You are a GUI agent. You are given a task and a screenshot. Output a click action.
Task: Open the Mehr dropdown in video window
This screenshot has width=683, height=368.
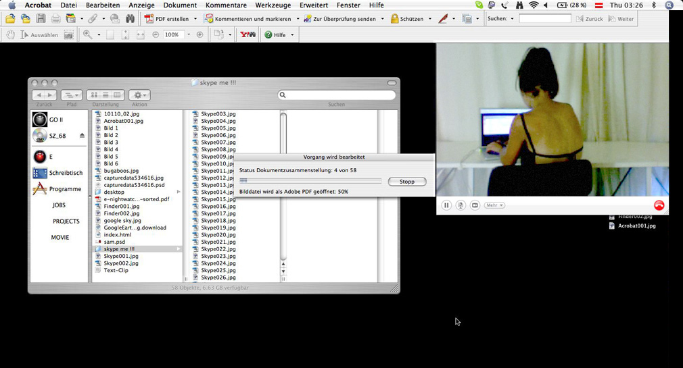[x=494, y=205]
